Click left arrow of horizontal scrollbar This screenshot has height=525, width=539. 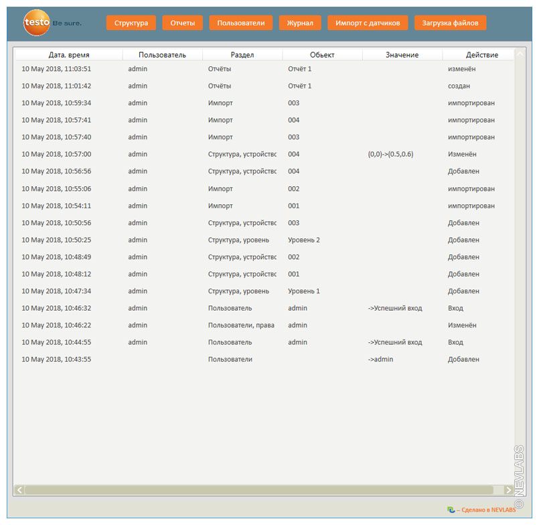coord(19,490)
